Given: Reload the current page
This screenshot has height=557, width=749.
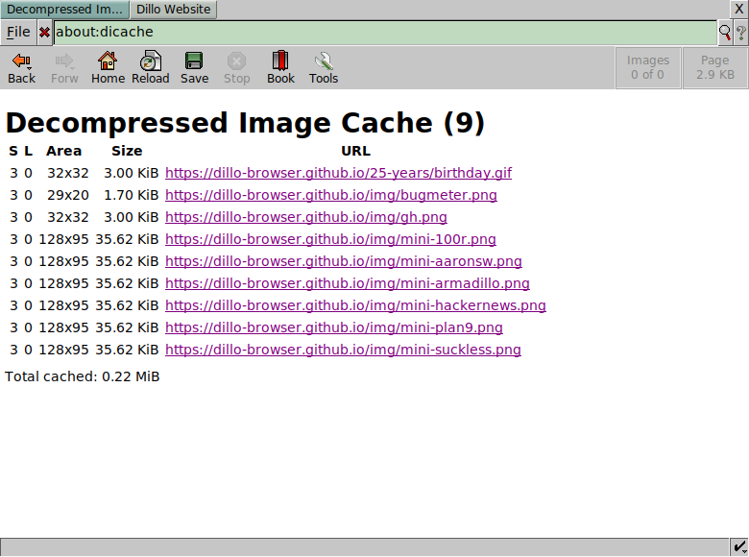Looking at the screenshot, I should (x=150, y=61).
